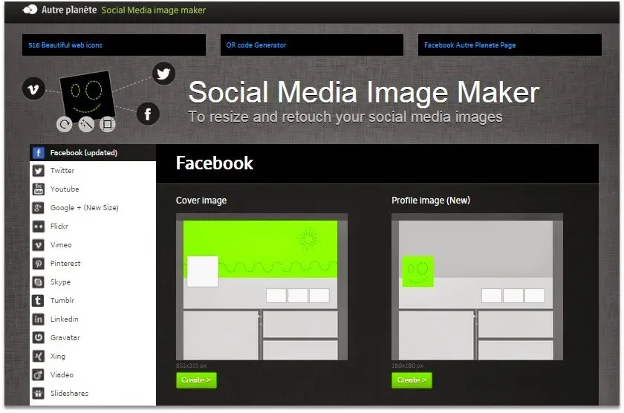Click the Tumblr icon in sidebar
This screenshot has width=624, height=413.
click(x=38, y=301)
